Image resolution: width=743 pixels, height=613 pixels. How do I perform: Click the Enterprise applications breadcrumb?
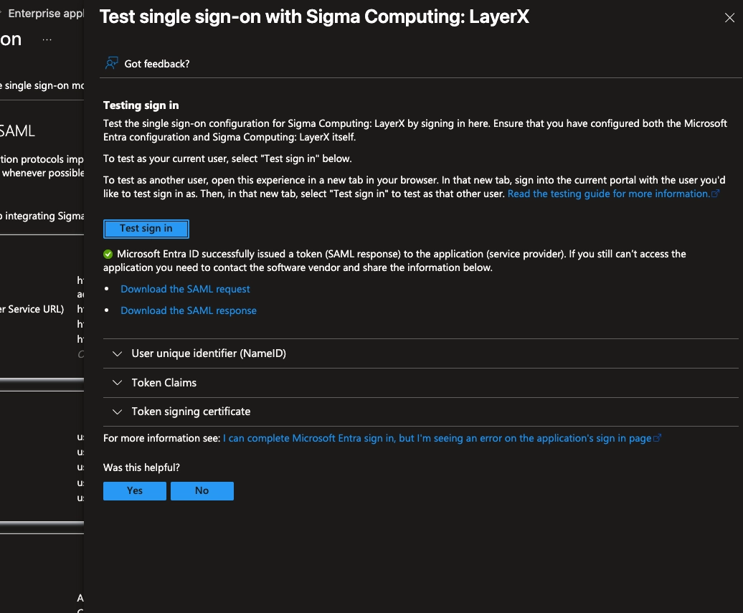(46, 14)
